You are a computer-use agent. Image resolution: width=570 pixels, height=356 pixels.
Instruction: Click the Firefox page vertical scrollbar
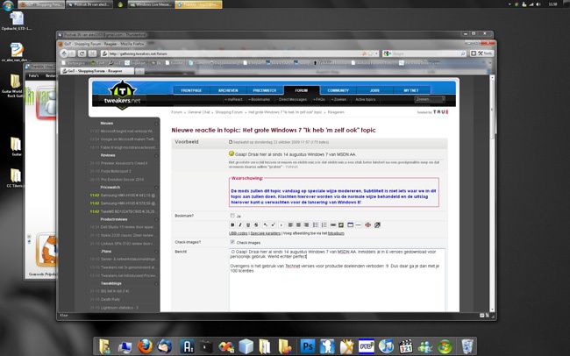click(x=493, y=193)
